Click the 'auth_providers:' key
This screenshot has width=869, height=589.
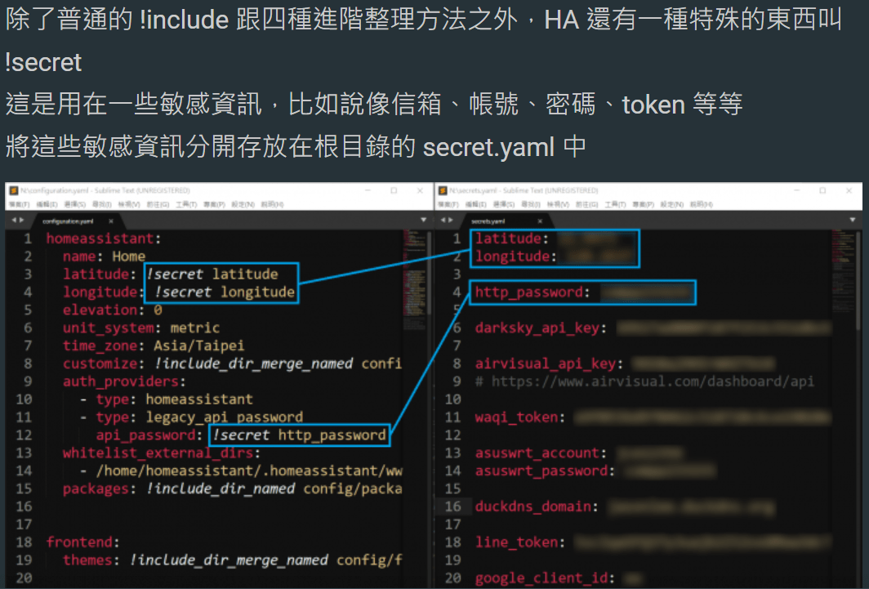click(124, 382)
